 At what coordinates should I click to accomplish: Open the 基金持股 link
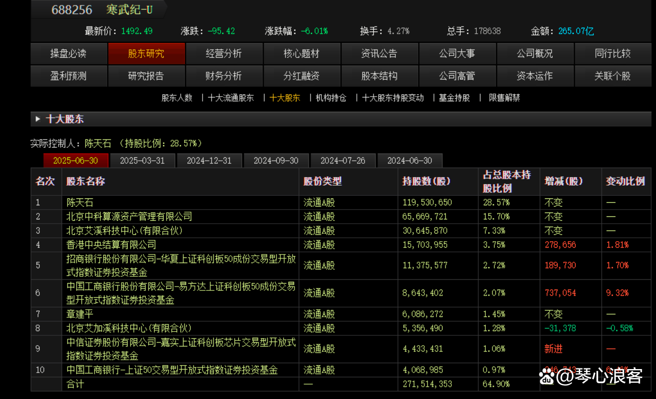click(x=454, y=98)
